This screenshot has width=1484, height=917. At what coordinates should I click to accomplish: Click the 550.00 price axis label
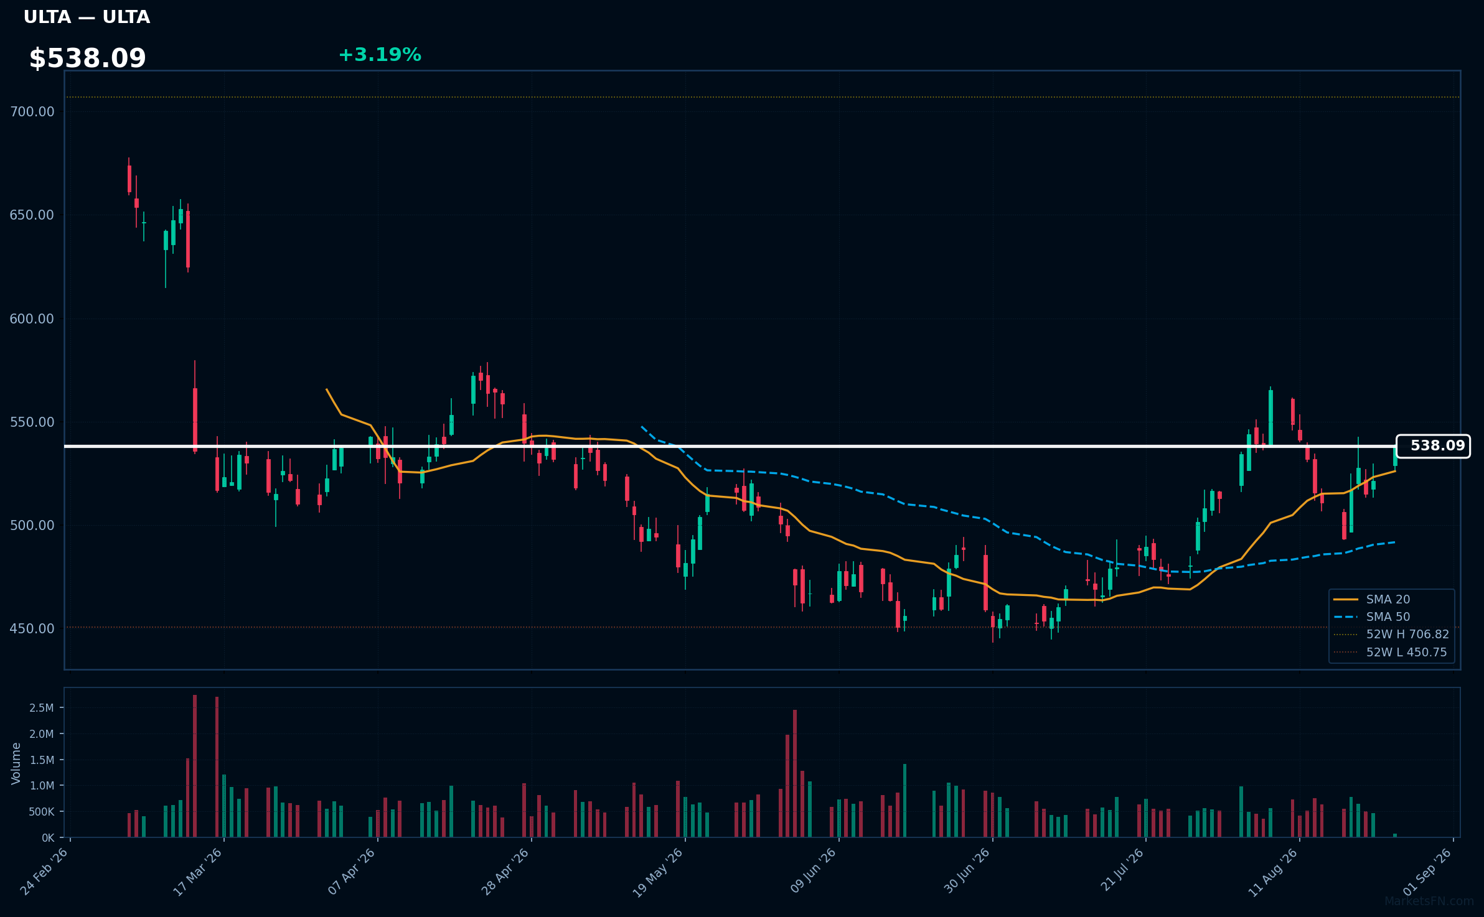[x=32, y=422]
